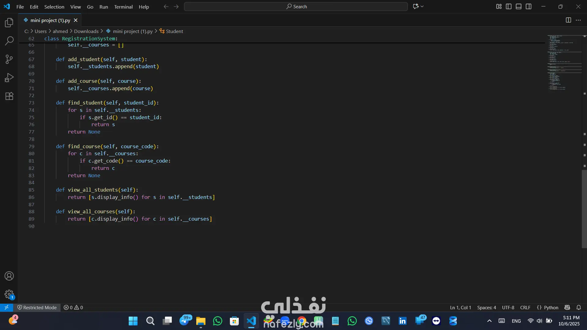This screenshot has width=587, height=330.
Task: Open the Extensions view
Action: coord(9,96)
